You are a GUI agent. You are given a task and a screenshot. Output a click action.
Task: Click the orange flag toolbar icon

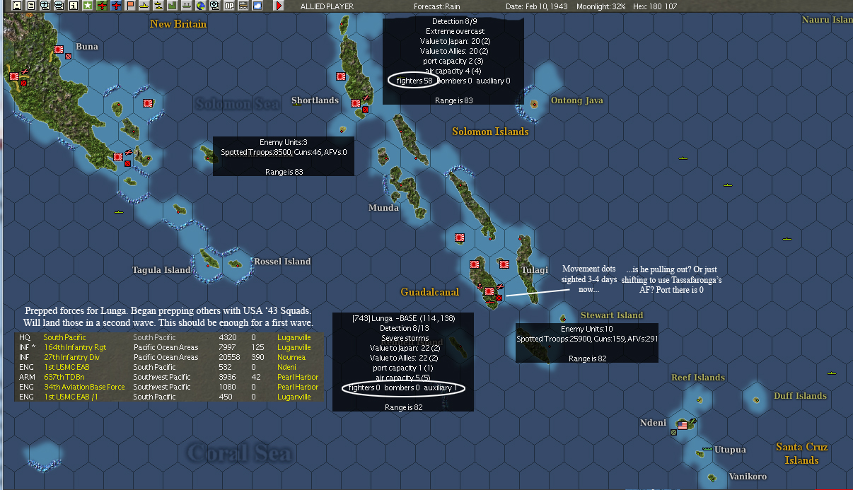(x=130, y=6)
